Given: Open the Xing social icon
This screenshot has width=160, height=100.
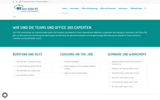Looking at the screenshot, I should [x=17, y=2].
